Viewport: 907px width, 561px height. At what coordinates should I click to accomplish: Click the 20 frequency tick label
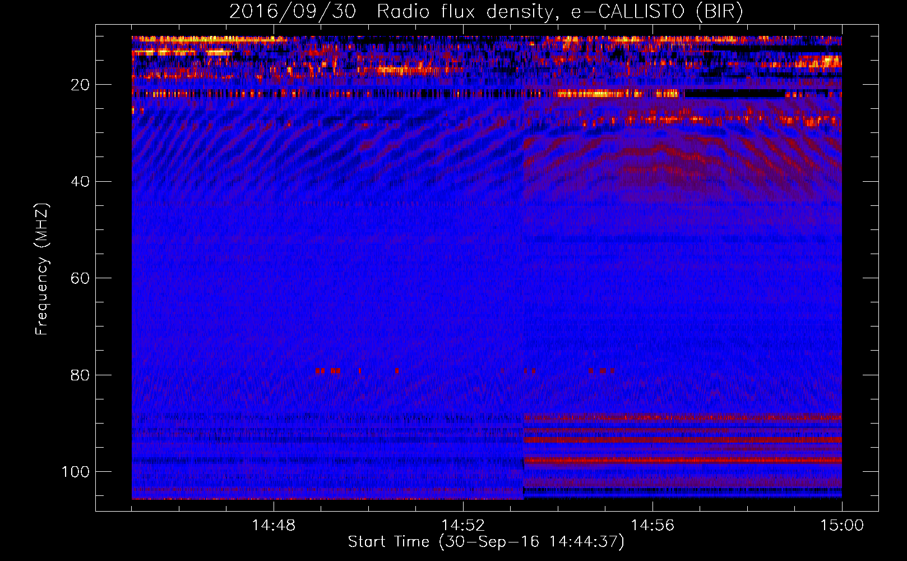point(81,85)
